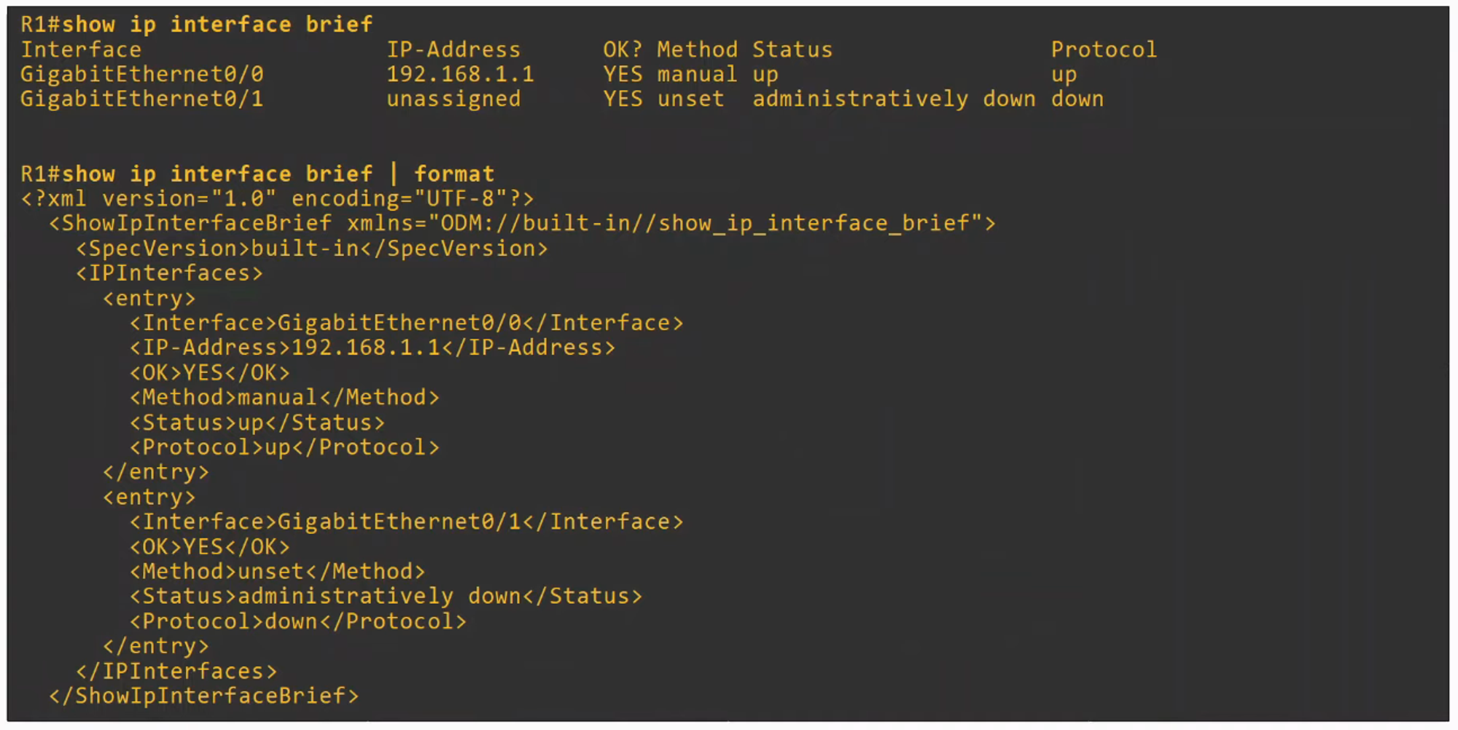The width and height of the screenshot is (1458, 730).
Task: Click the XML Interface GigabitEthernet0/0 line
Action: 406,323
